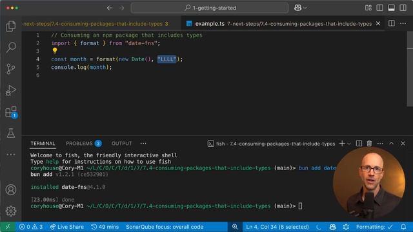Click the comment on line 1

tap(126, 35)
